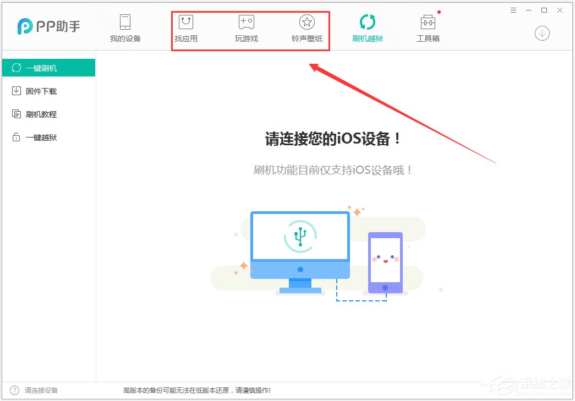This screenshot has height=401, width=575.
Task: Open the 工具箱 (Toolbox) section
Action: (428, 26)
